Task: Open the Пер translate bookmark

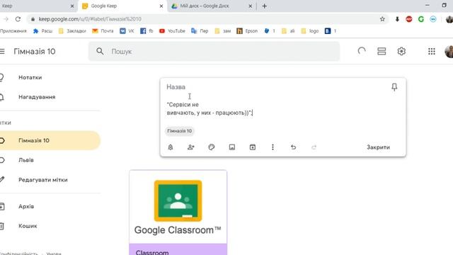Action: coord(200,31)
